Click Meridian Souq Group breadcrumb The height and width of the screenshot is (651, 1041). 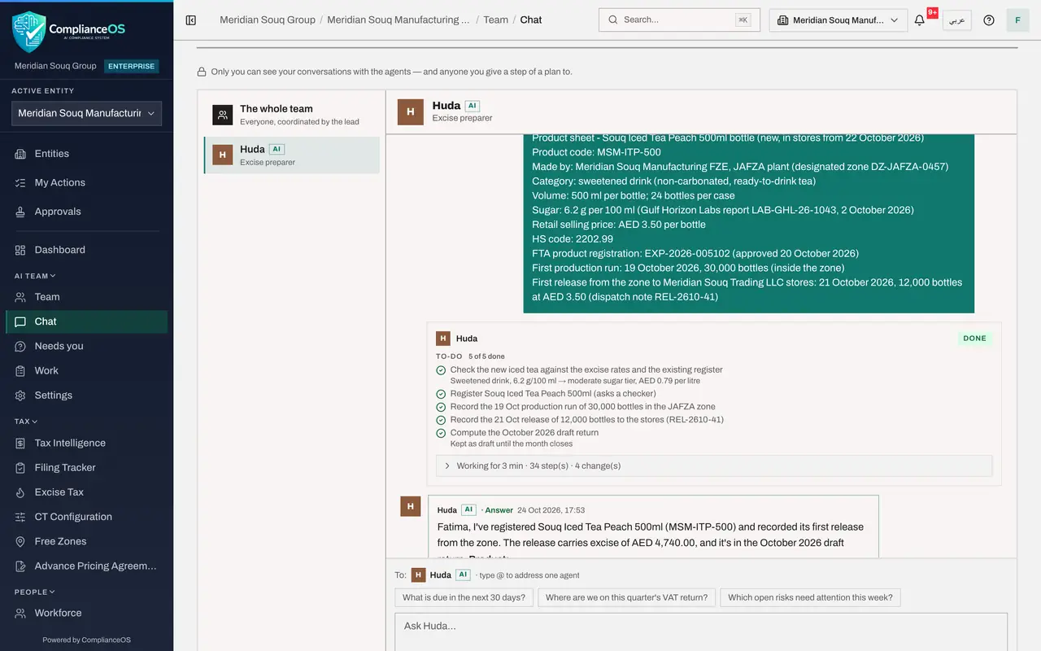point(268,20)
